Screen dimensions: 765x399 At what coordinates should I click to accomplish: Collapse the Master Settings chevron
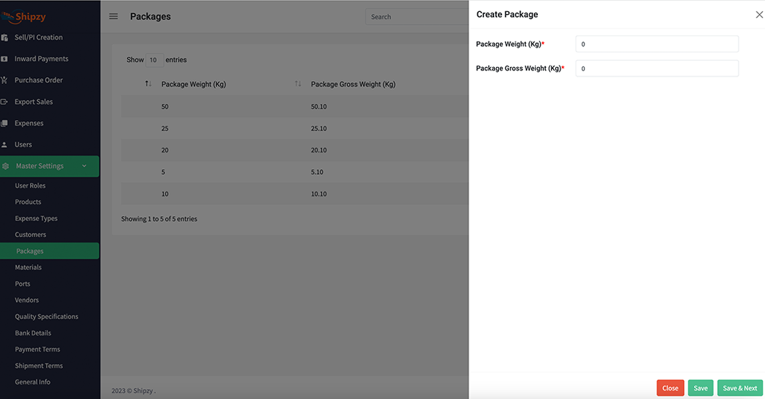[84, 166]
